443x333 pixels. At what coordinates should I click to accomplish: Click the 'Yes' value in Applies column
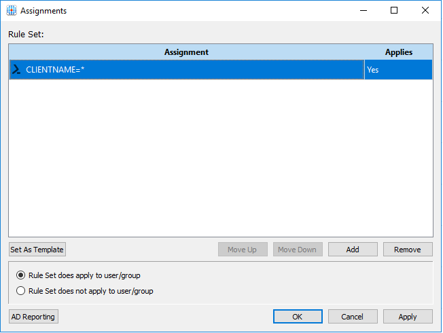tap(373, 69)
